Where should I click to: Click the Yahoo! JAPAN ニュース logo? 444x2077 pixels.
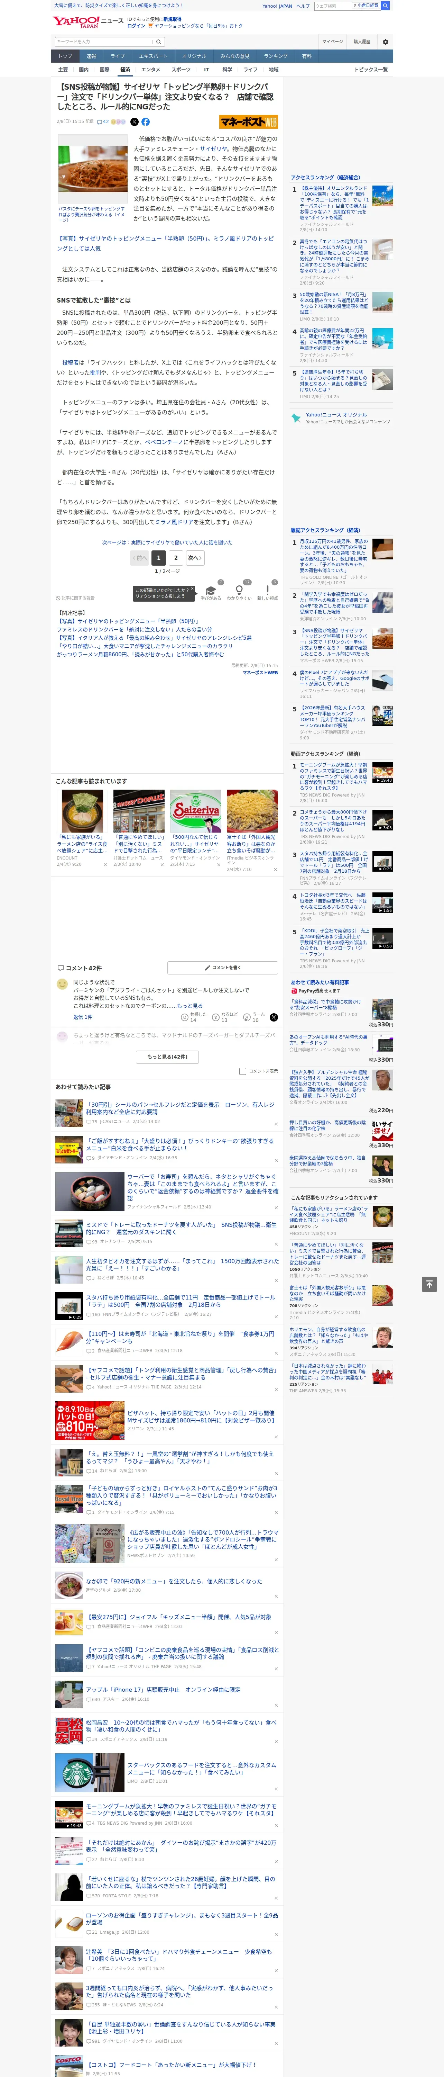click(88, 22)
